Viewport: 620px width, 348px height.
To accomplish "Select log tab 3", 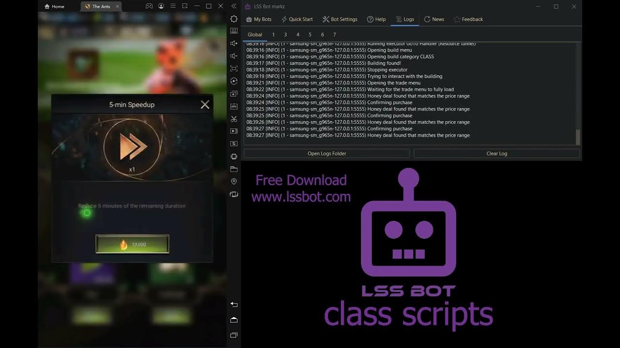I will click(285, 34).
